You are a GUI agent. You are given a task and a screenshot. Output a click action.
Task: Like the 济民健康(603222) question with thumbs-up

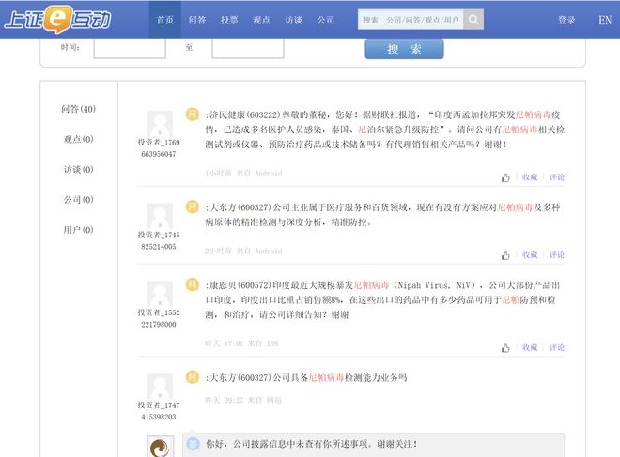pyautogui.click(x=505, y=177)
